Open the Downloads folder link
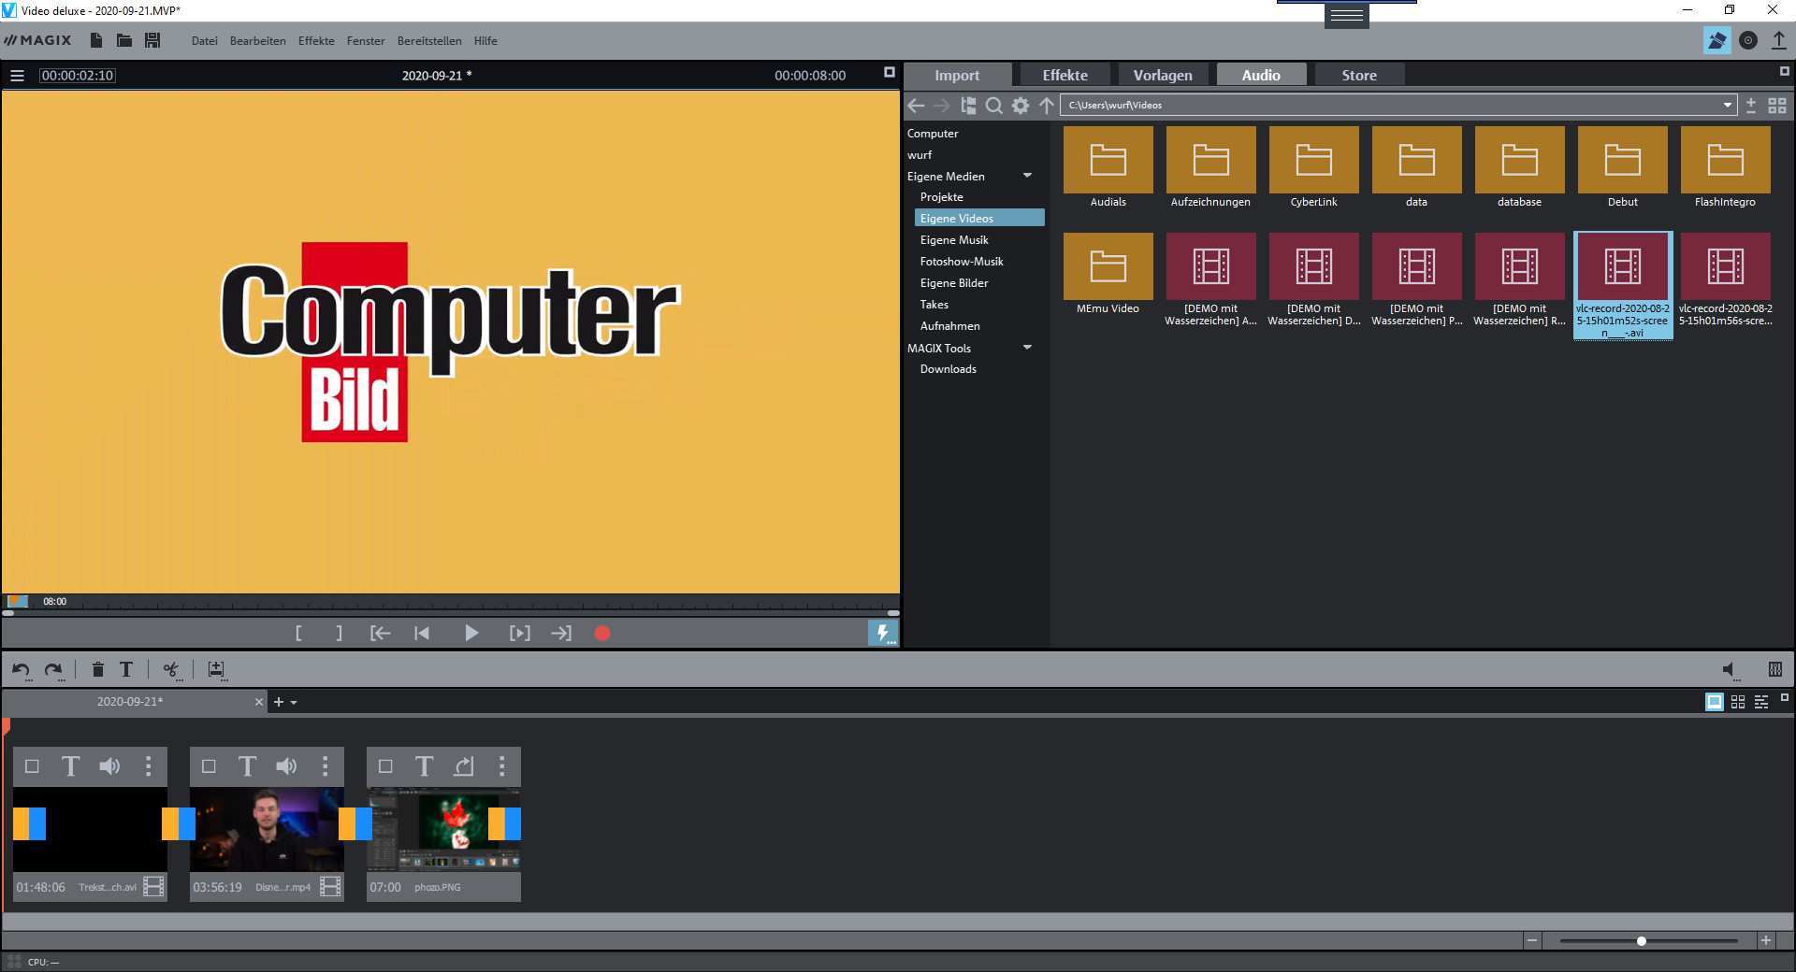Screen dimensions: 1796x972 click(x=948, y=369)
